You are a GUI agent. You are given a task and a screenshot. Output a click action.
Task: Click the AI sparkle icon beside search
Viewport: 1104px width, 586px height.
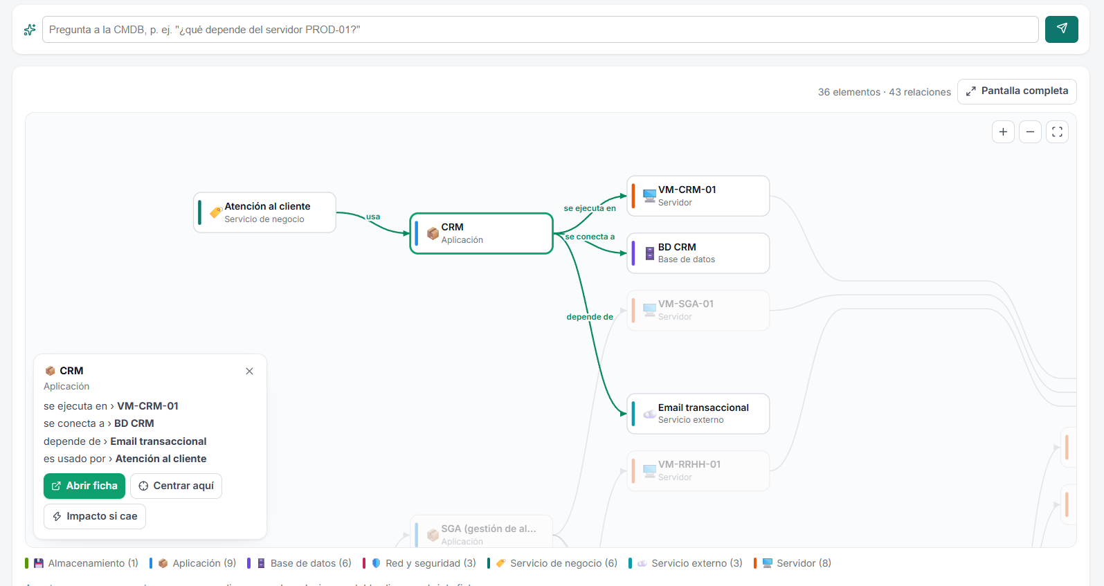pos(30,30)
